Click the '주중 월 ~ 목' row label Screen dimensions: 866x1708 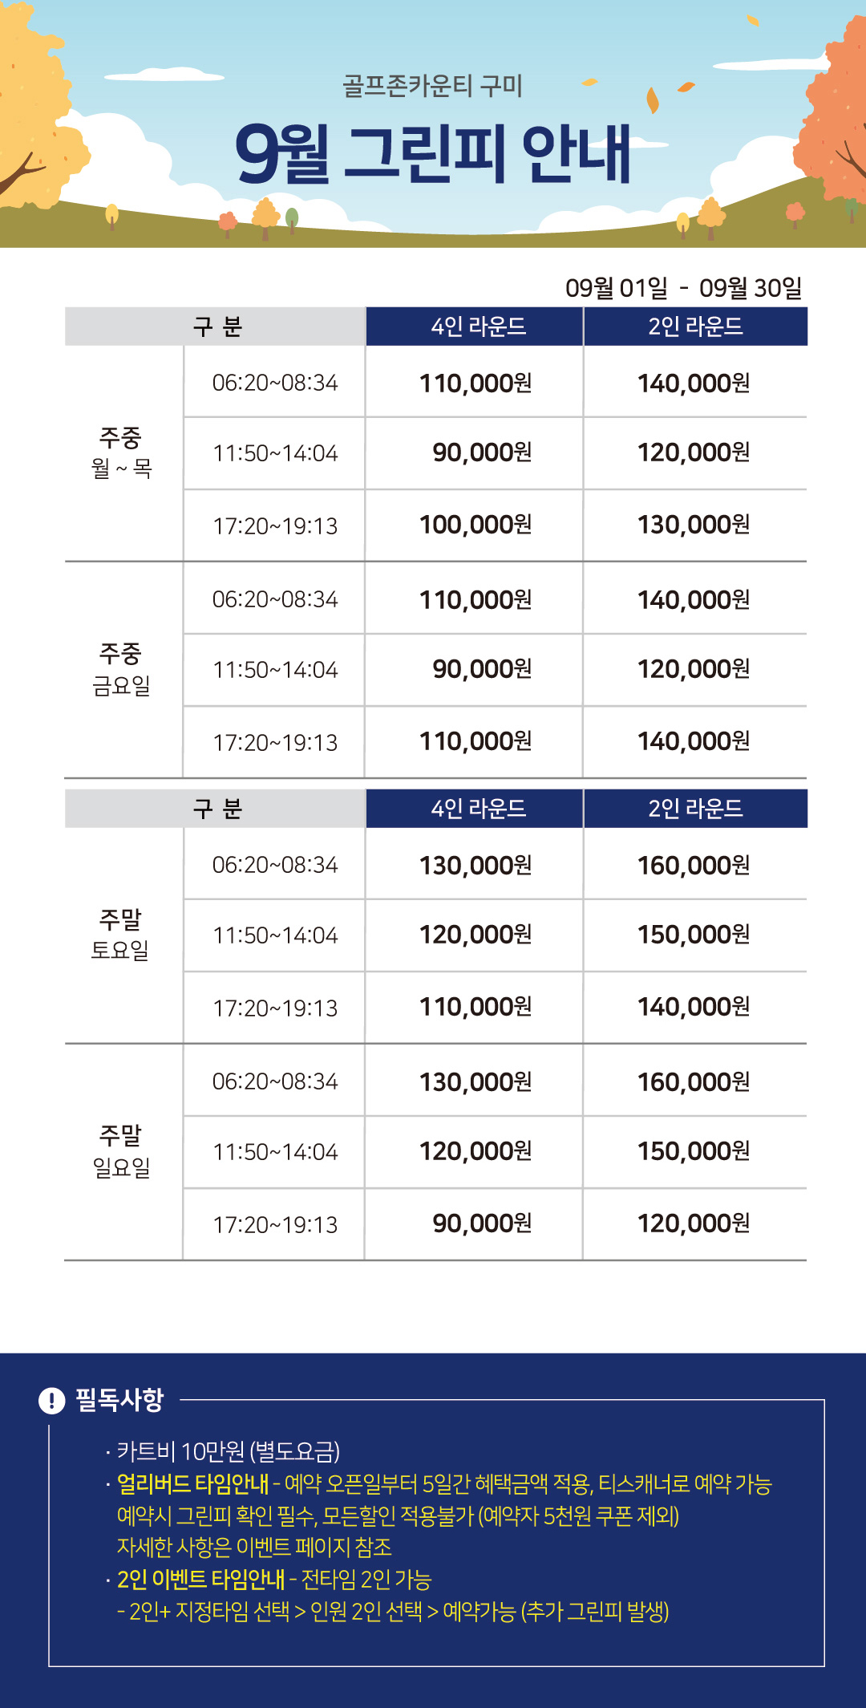click(x=121, y=453)
